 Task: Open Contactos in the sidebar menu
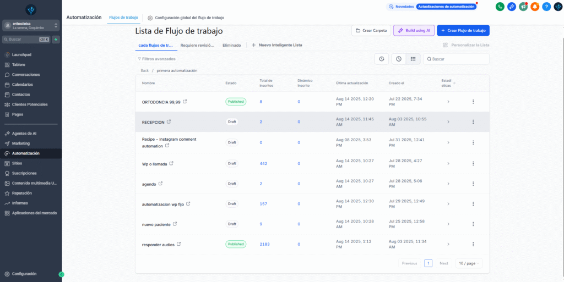pos(21,95)
